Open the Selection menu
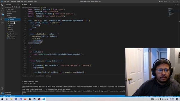The image size is (180, 101). point(13,1)
